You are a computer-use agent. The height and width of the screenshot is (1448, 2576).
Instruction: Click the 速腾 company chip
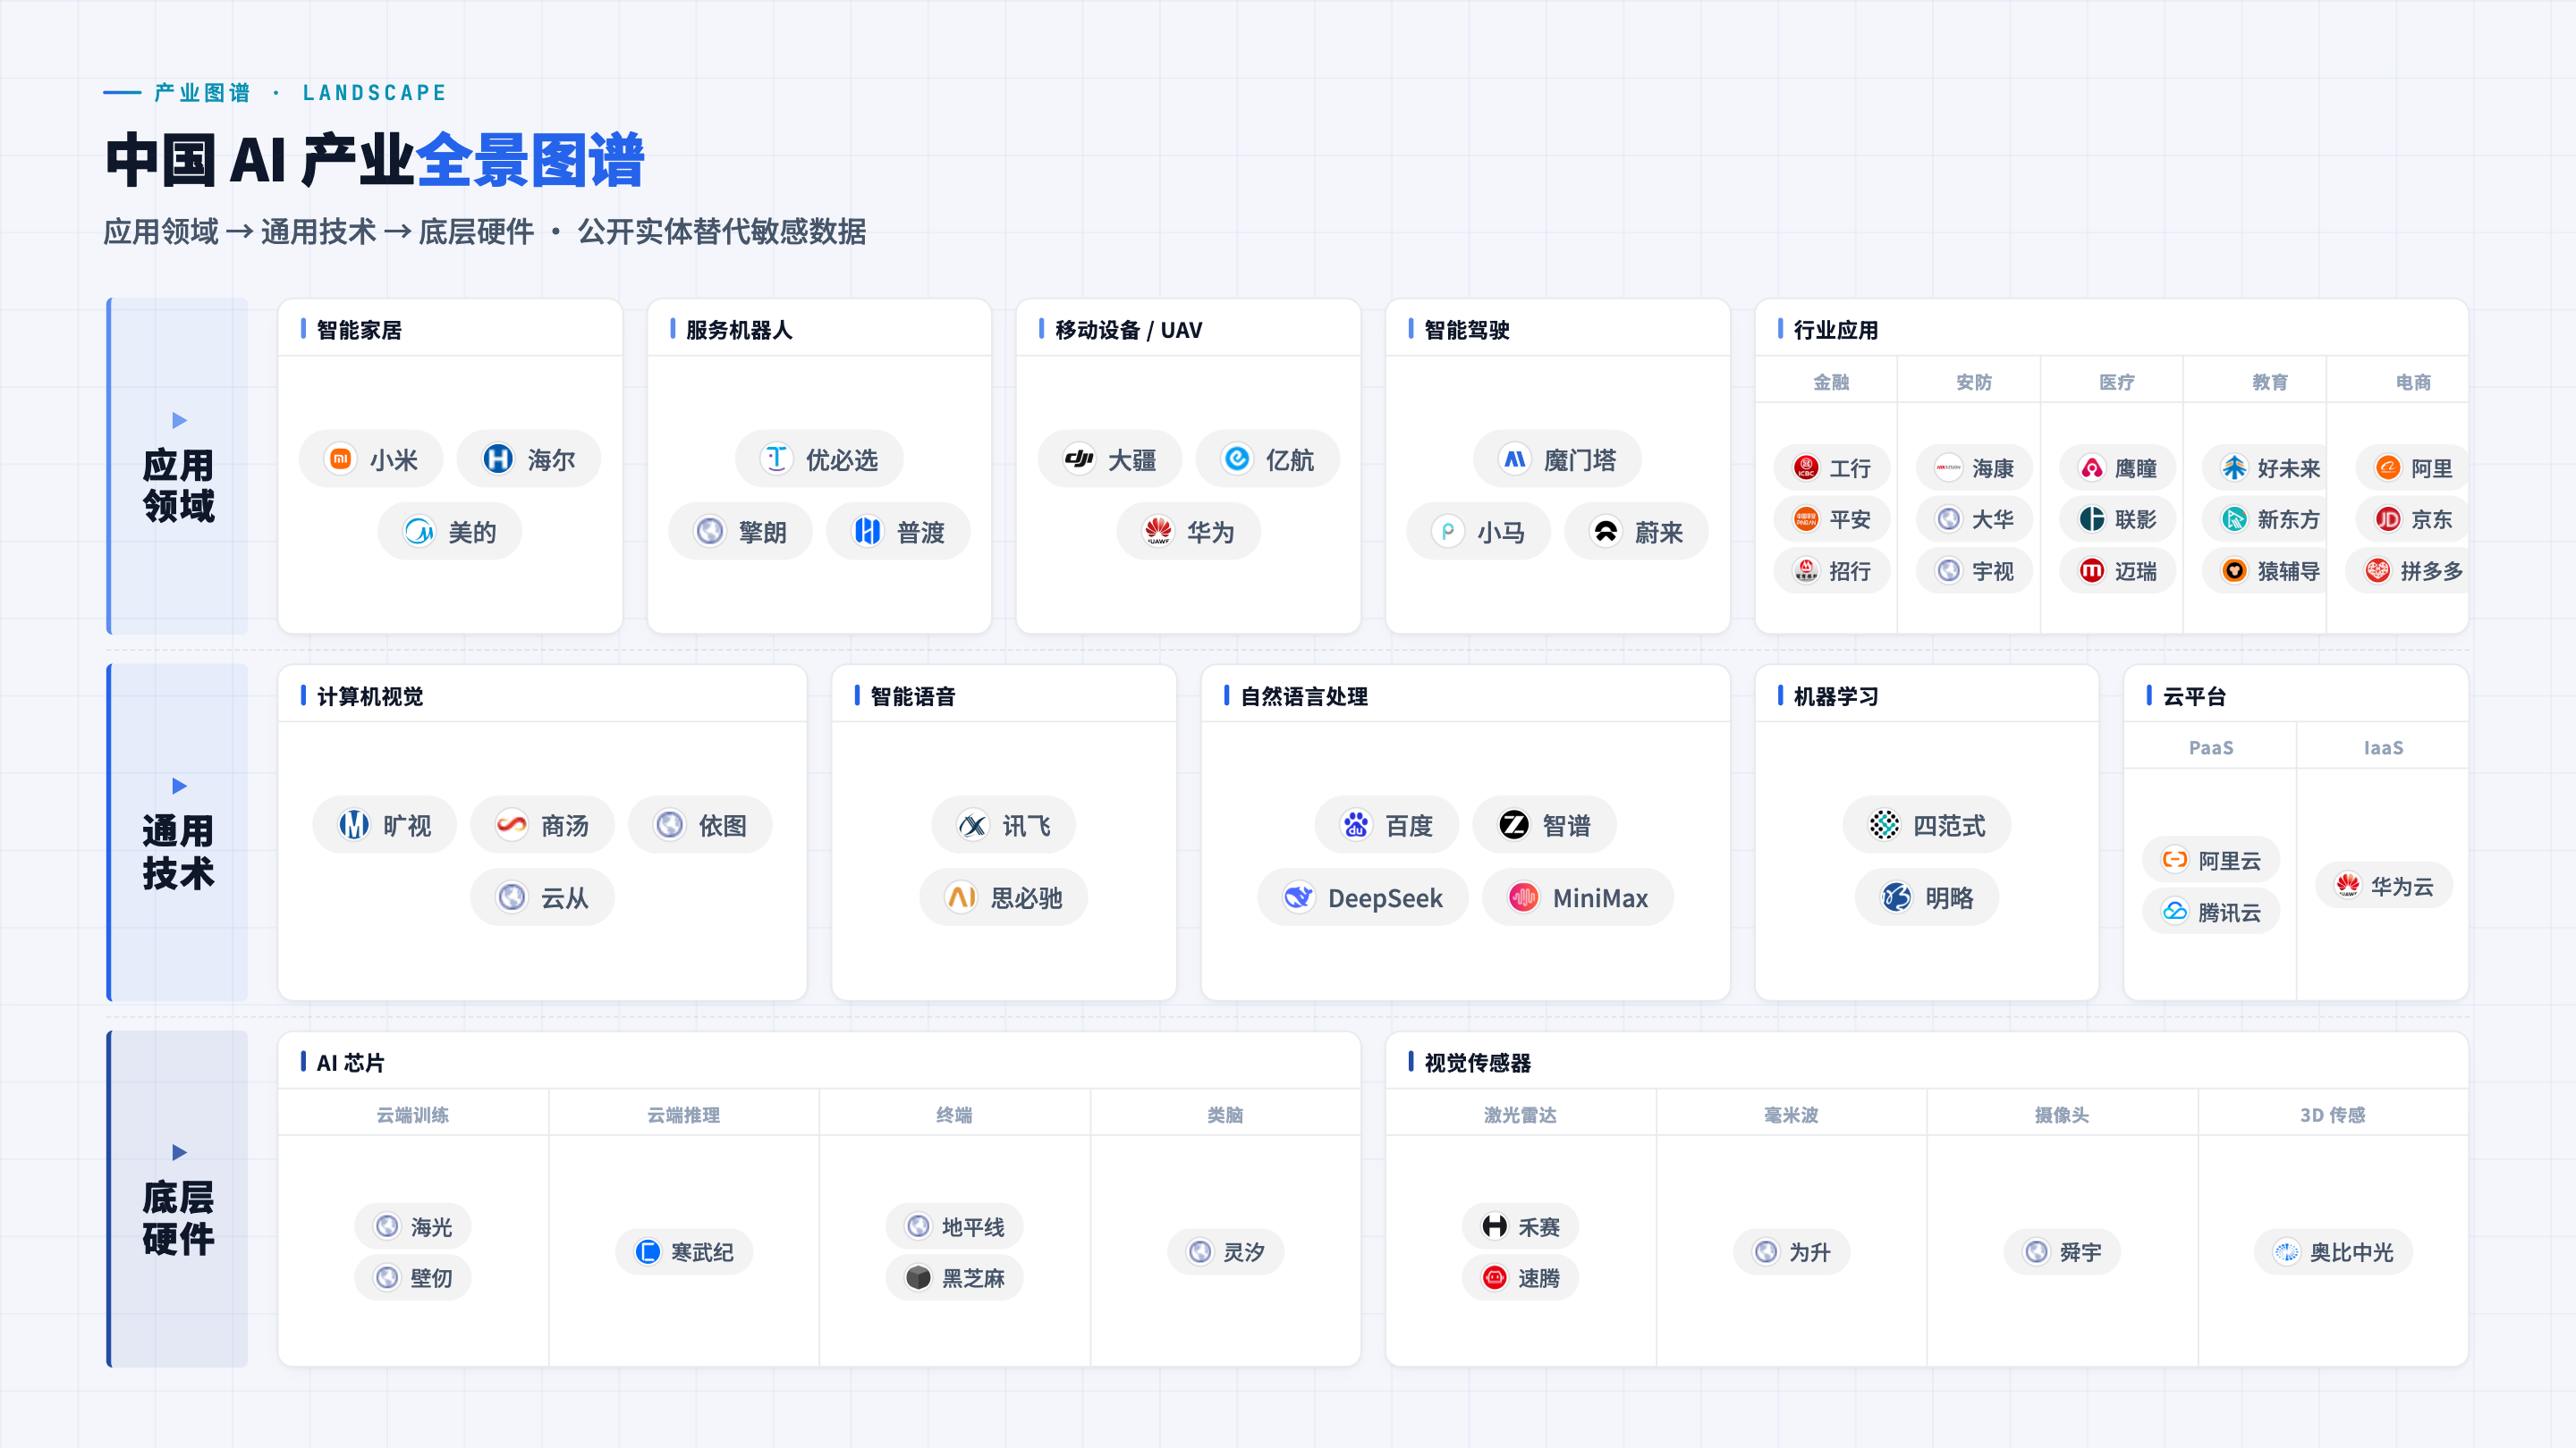click(x=1520, y=1277)
